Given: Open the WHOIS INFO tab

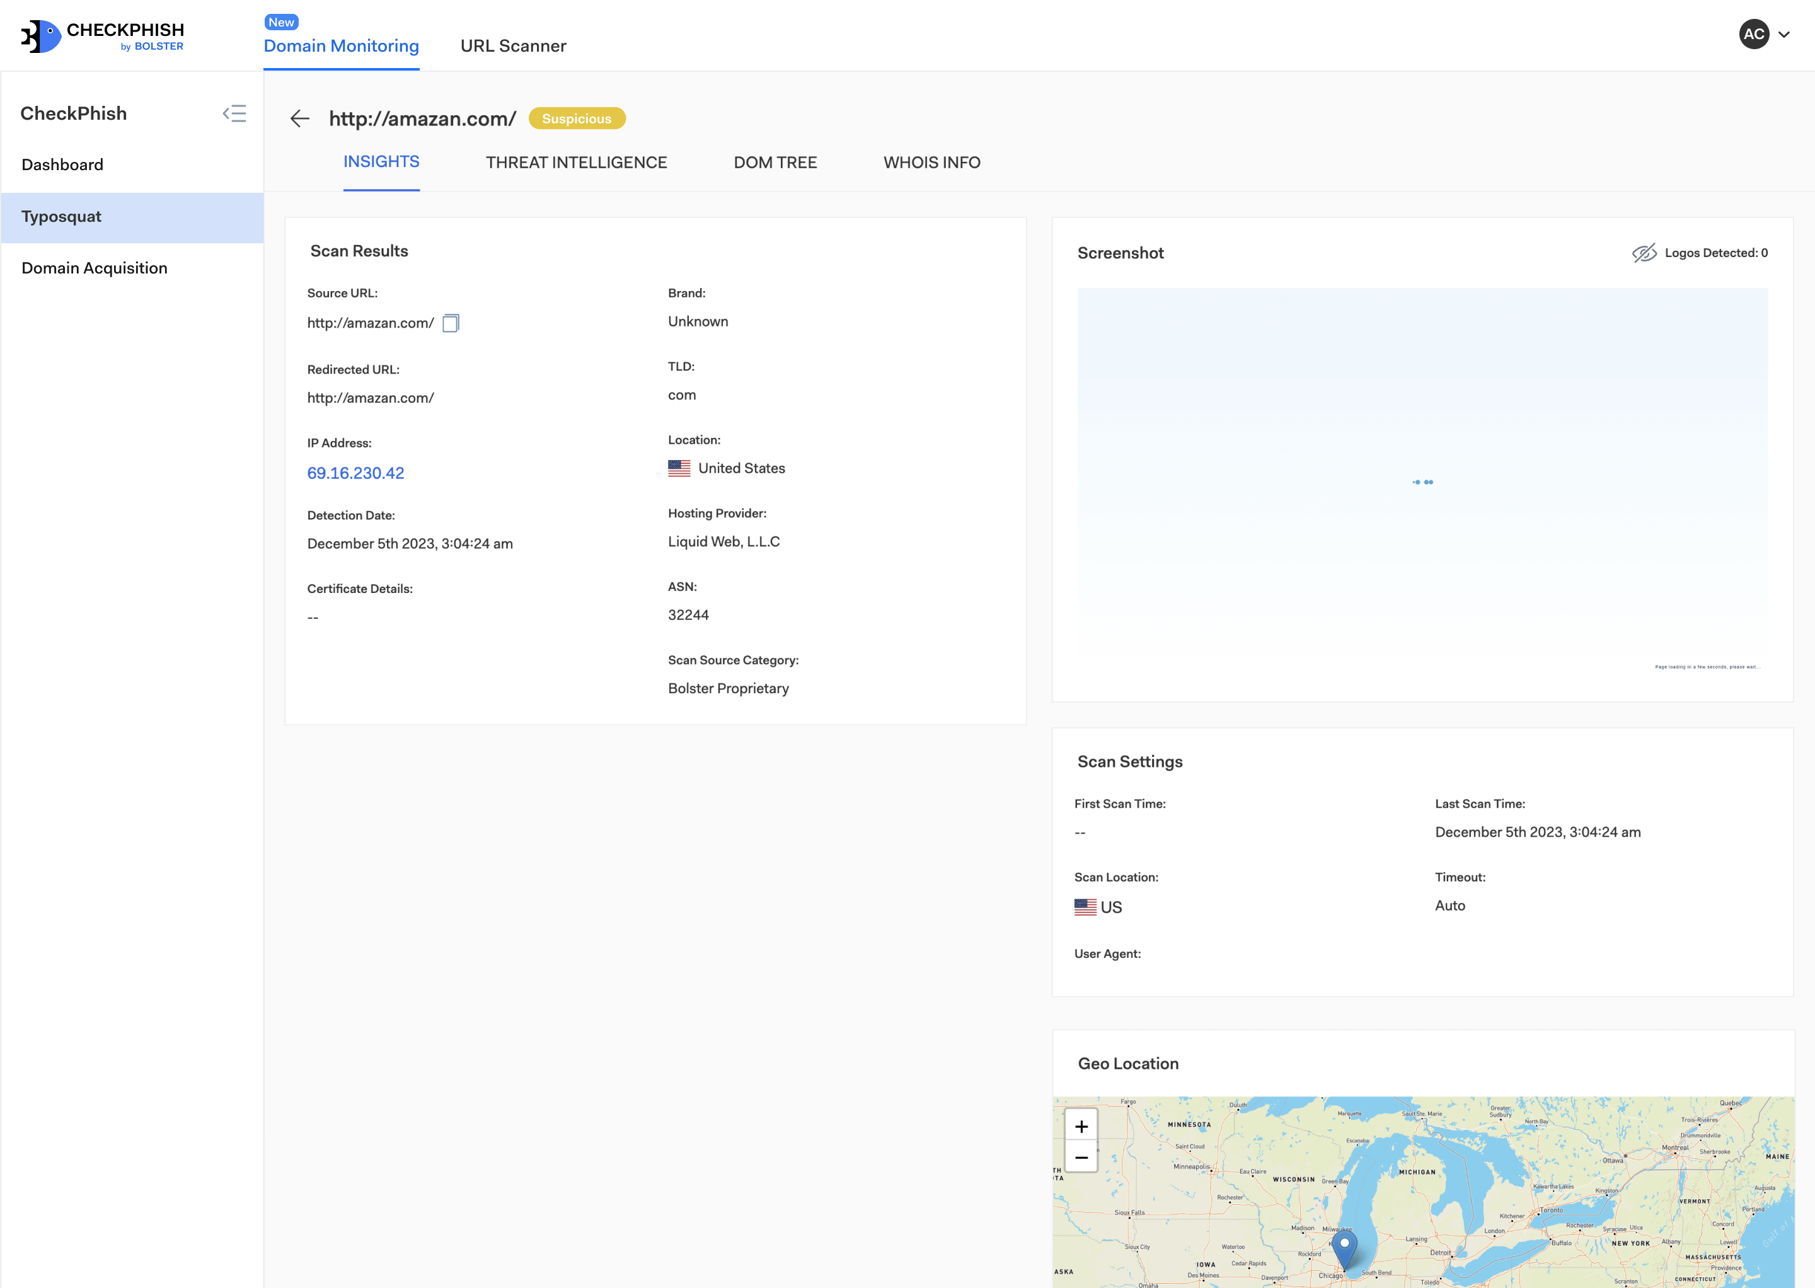Looking at the screenshot, I should 932,163.
